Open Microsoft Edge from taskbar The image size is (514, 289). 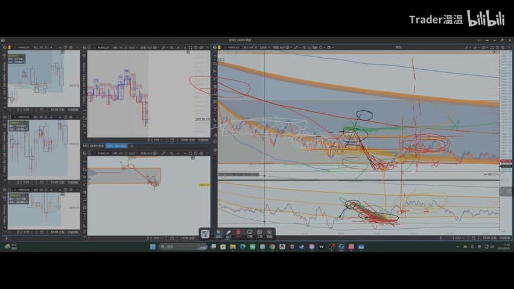click(243, 247)
